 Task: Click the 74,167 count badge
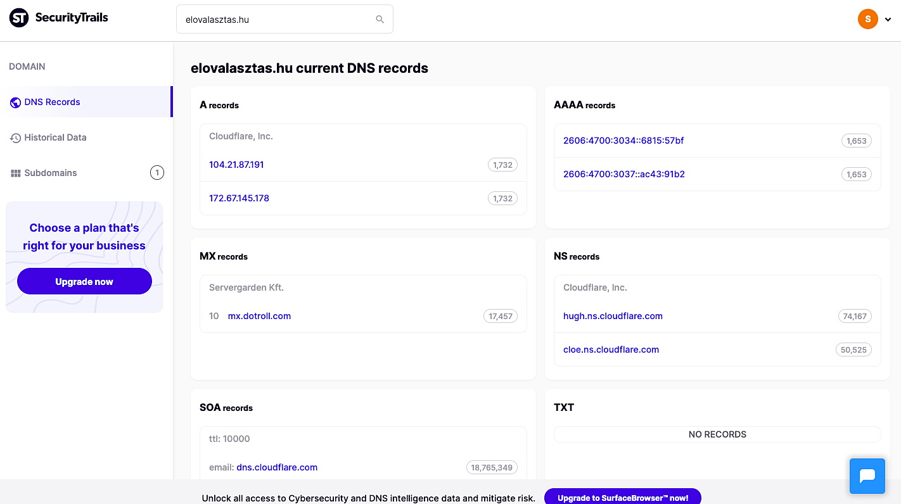pos(855,316)
